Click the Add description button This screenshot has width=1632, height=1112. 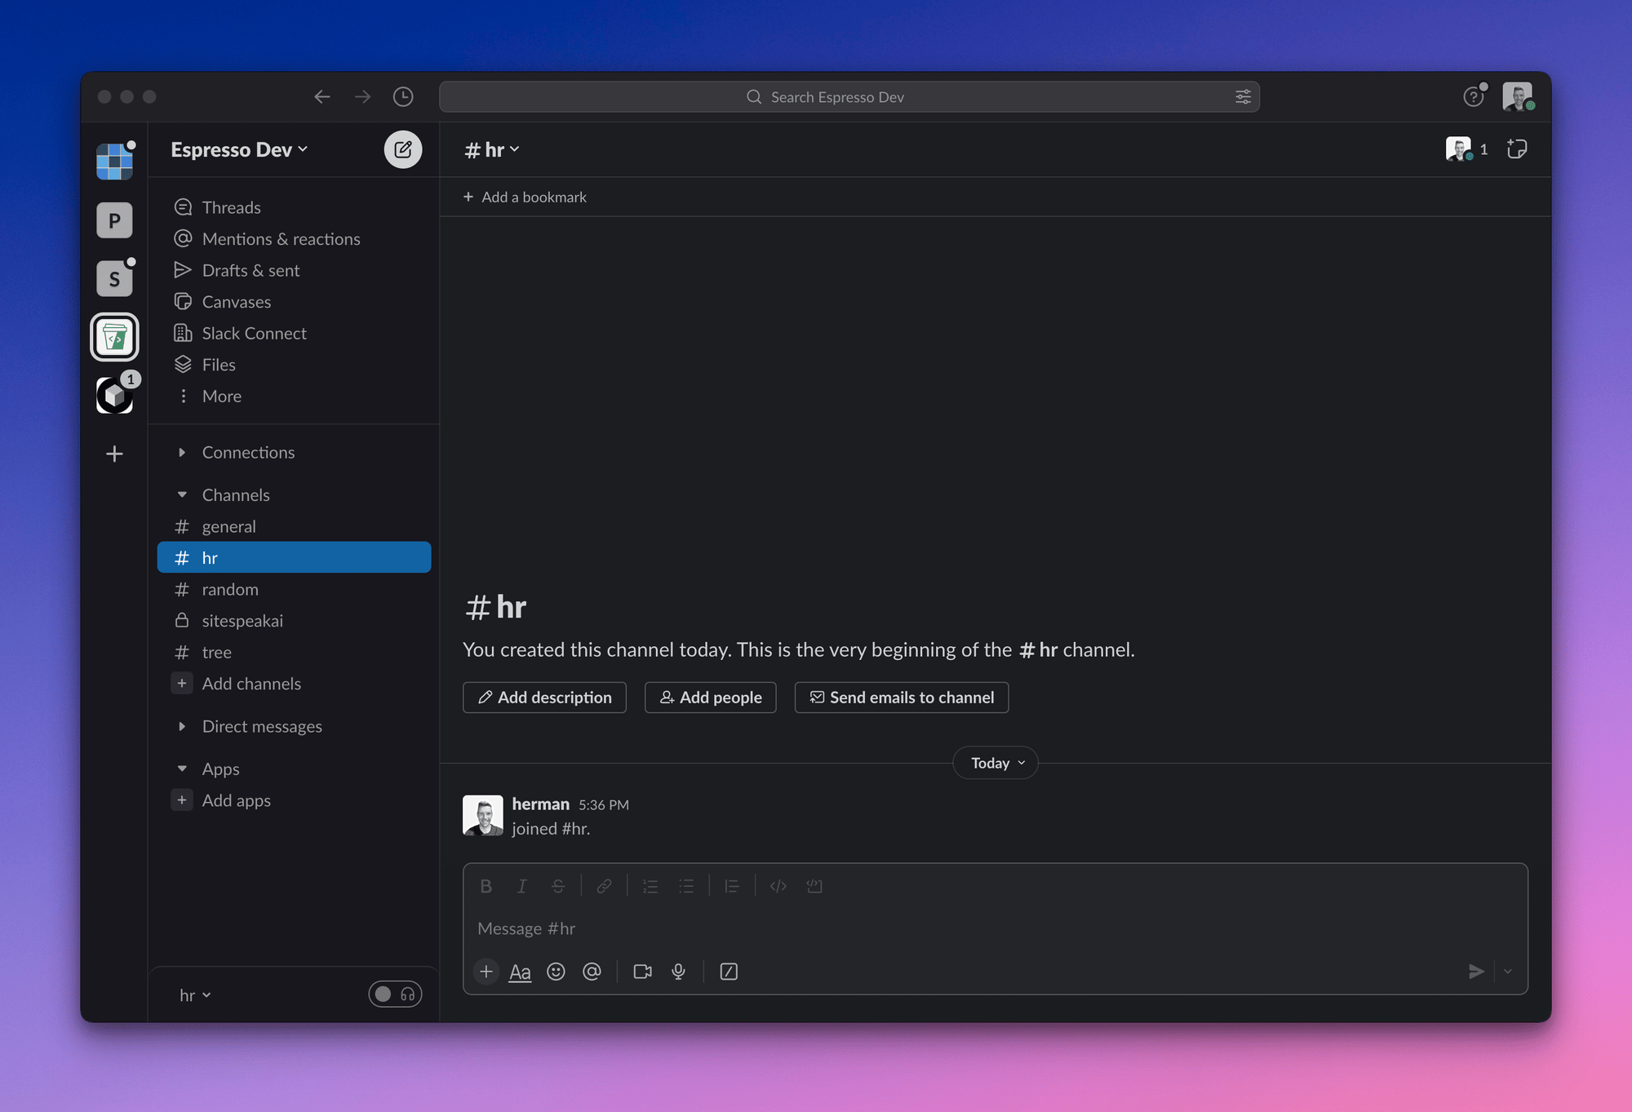(x=544, y=698)
